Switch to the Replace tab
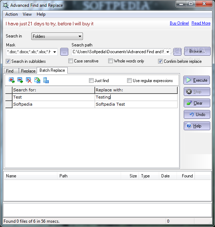Screen dimensions: 215x227 [x=28, y=71]
